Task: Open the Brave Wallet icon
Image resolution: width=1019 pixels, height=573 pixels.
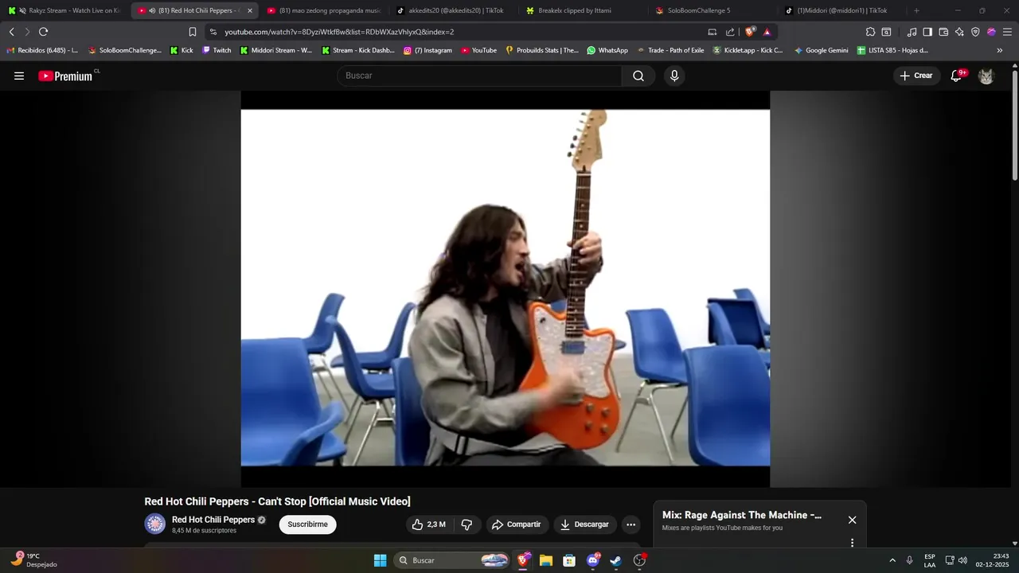Action: pyautogui.click(x=943, y=32)
